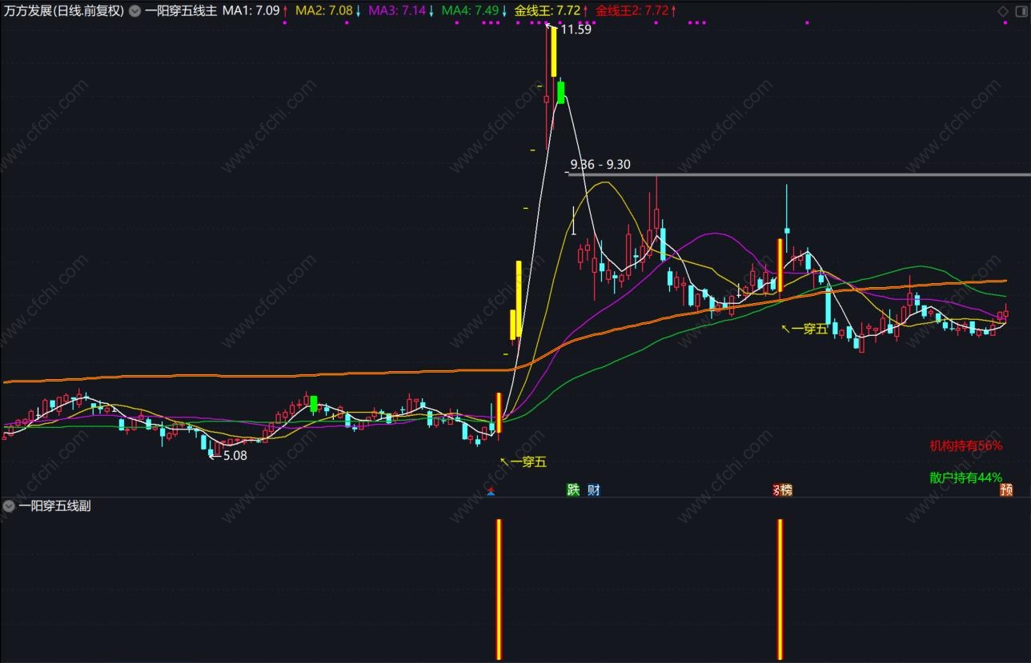Click the 散户持有44% text
Image resolution: width=1031 pixels, height=663 pixels.
965,477
